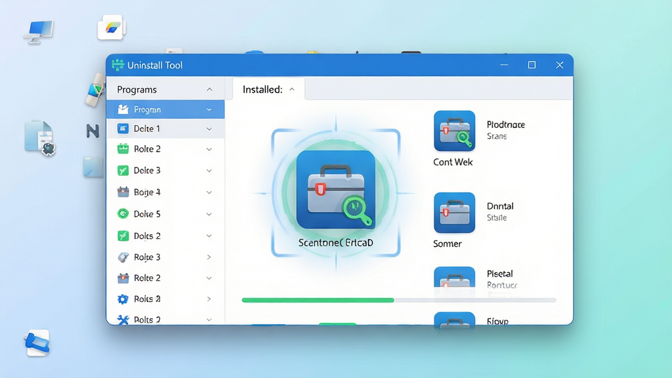Switch to the Installed tab
Image resolution: width=672 pixels, height=378 pixels.
click(x=268, y=89)
